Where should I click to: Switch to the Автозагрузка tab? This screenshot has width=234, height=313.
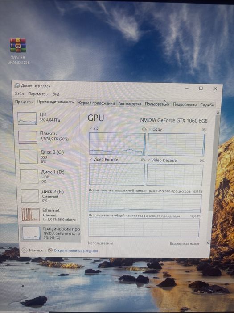point(130,104)
